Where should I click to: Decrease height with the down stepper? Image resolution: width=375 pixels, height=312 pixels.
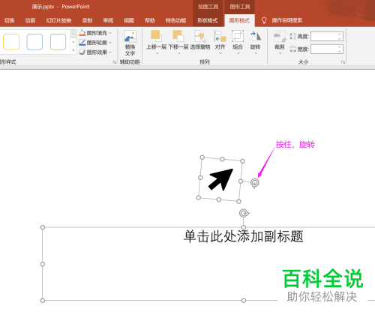tap(340, 39)
